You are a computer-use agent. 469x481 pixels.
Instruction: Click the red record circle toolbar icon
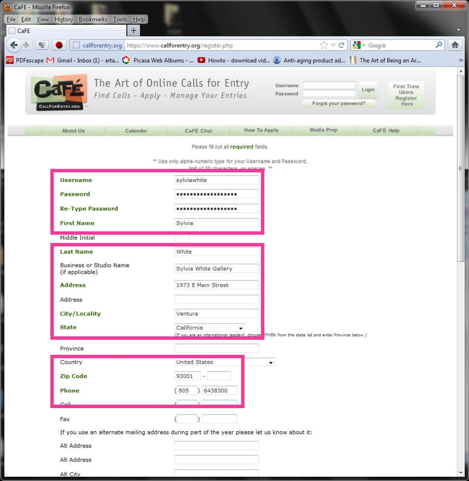click(x=59, y=45)
